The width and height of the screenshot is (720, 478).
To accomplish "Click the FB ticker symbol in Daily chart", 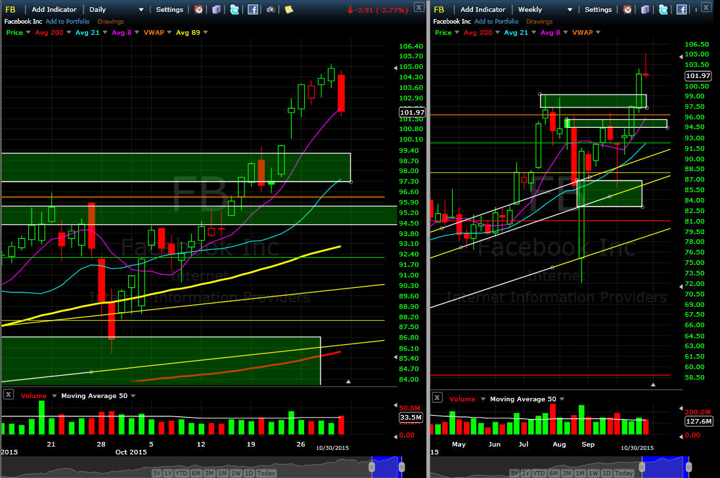I will tap(10, 9).
